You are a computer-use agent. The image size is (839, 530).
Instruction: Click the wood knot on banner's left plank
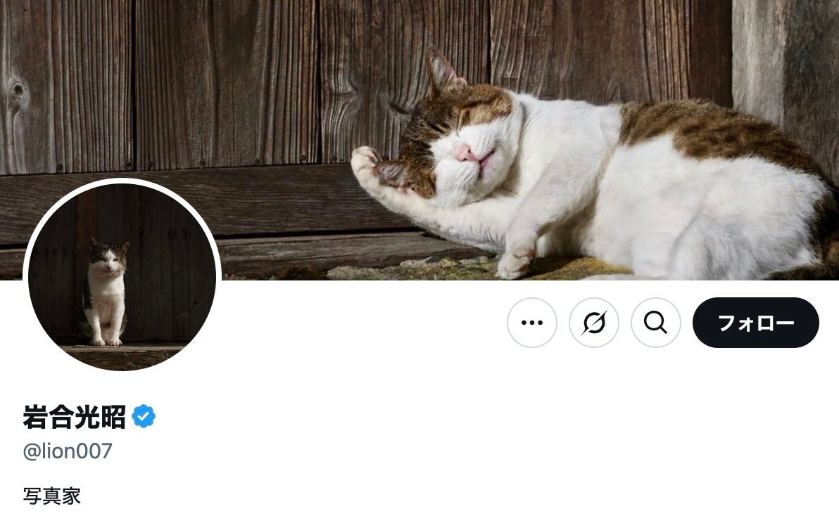pyautogui.click(x=17, y=89)
